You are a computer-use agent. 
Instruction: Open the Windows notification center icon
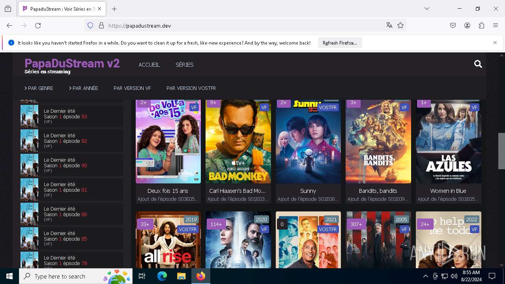click(x=492, y=276)
